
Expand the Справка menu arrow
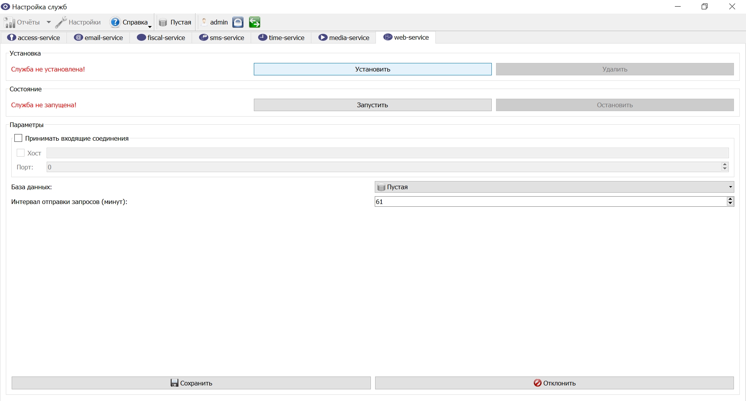[x=150, y=27]
